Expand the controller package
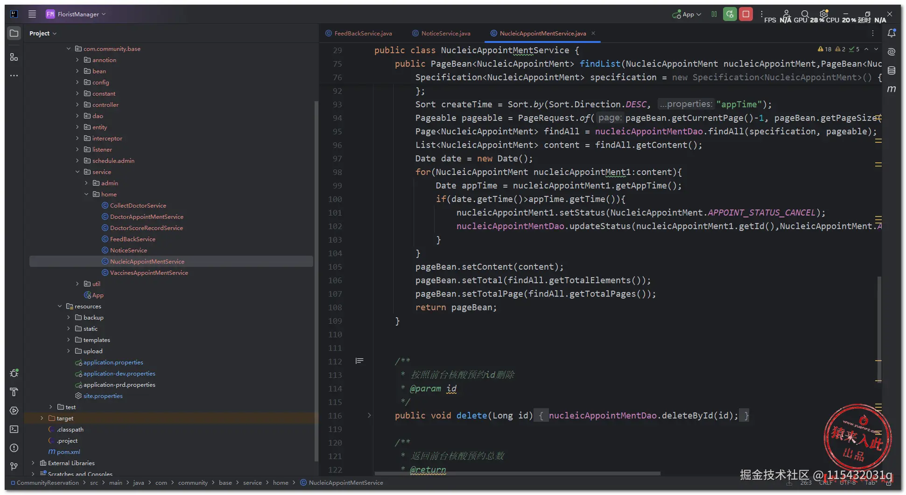Screen dimensions: 906x495 [x=77, y=105]
